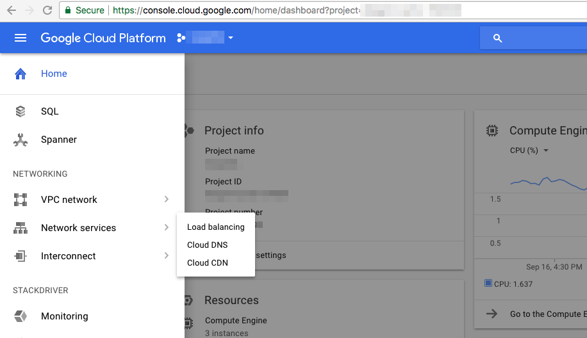The height and width of the screenshot is (338, 587).
Task: Open the hamburger navigation menu
Action: [21, 38]
